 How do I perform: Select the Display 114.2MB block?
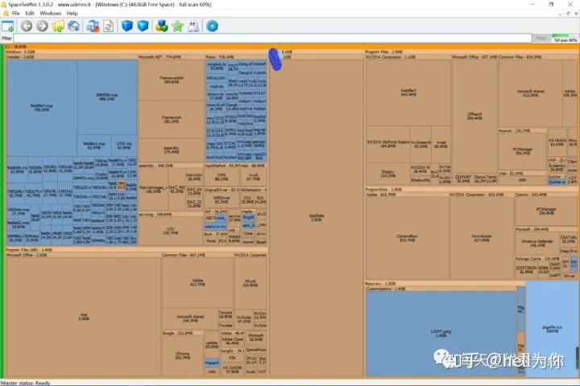click(387, 174)
